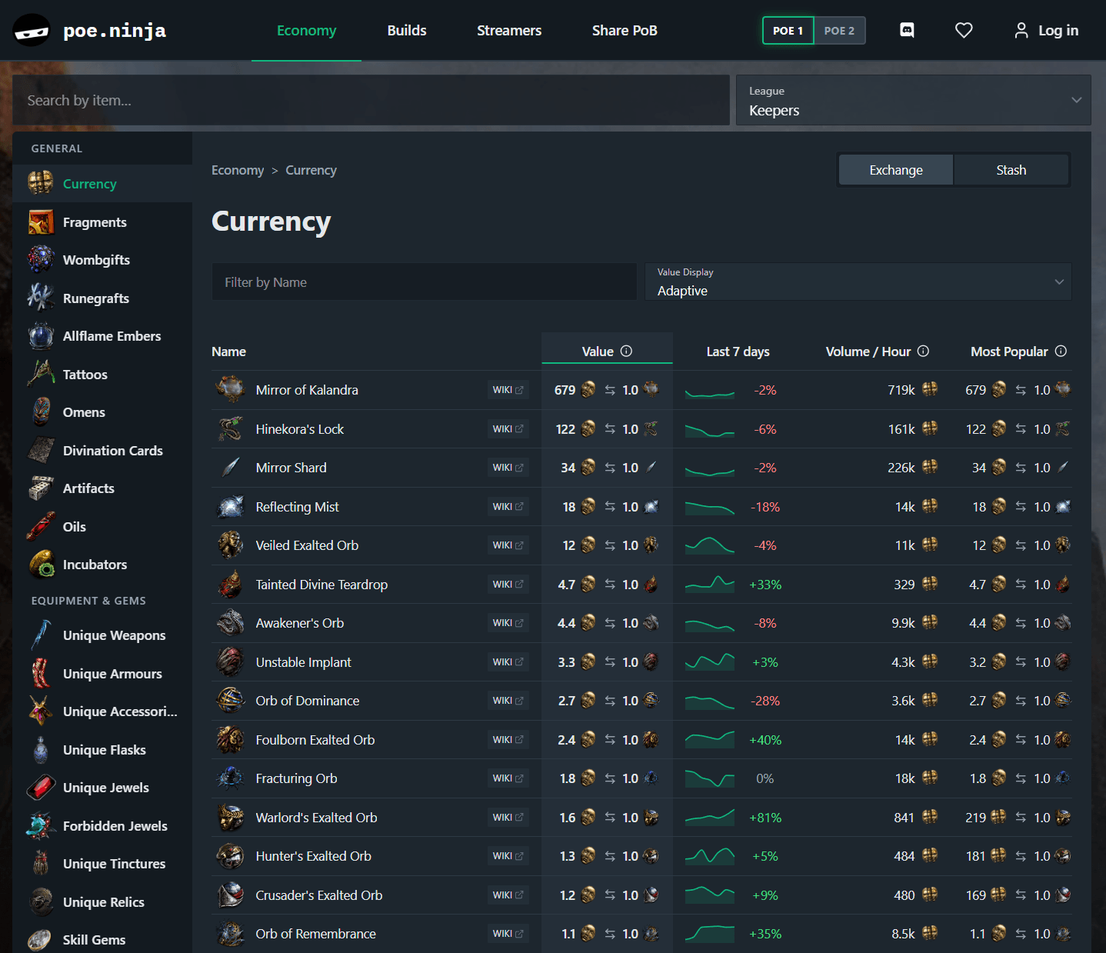Image resolution: width=1106 pixels, height=953 pixels.
Task: Select Forbidden Jewels in the sidebar
Action: (x=102, y=826)
